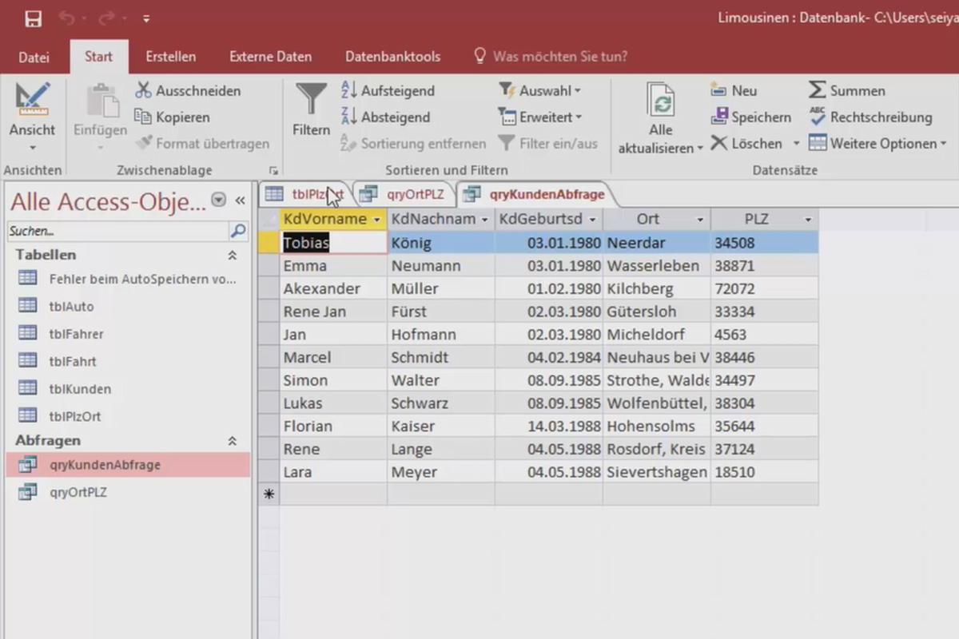
Task: Click Speichern record button
Action: click(750, 117)
